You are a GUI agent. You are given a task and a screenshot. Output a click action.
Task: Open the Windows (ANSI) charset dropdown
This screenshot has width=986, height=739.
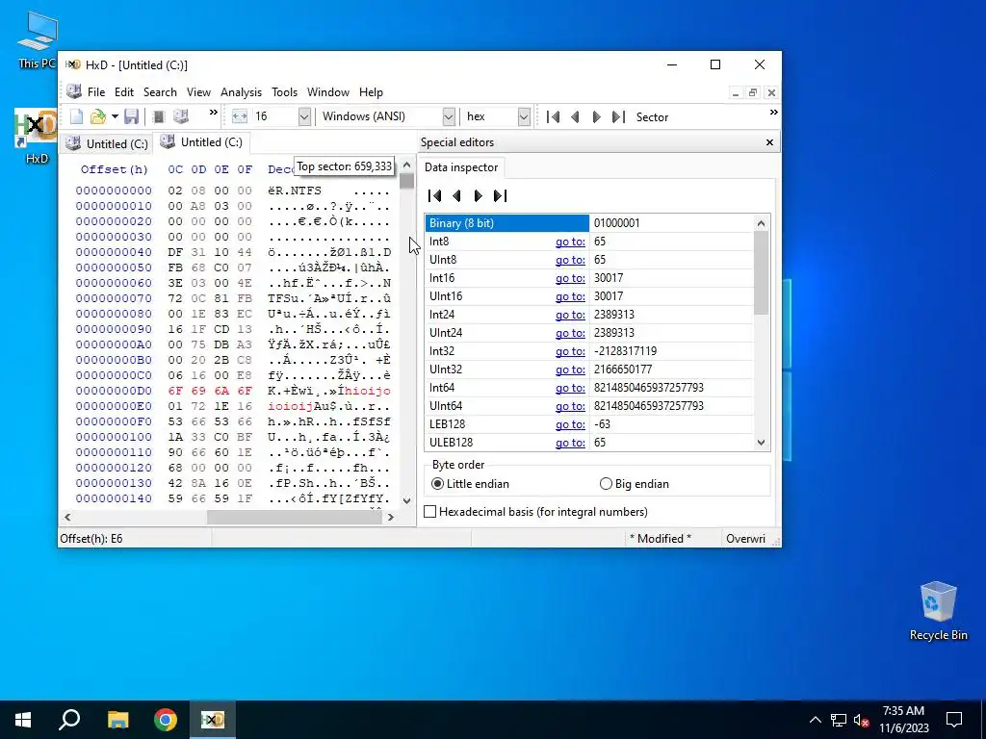449,116
